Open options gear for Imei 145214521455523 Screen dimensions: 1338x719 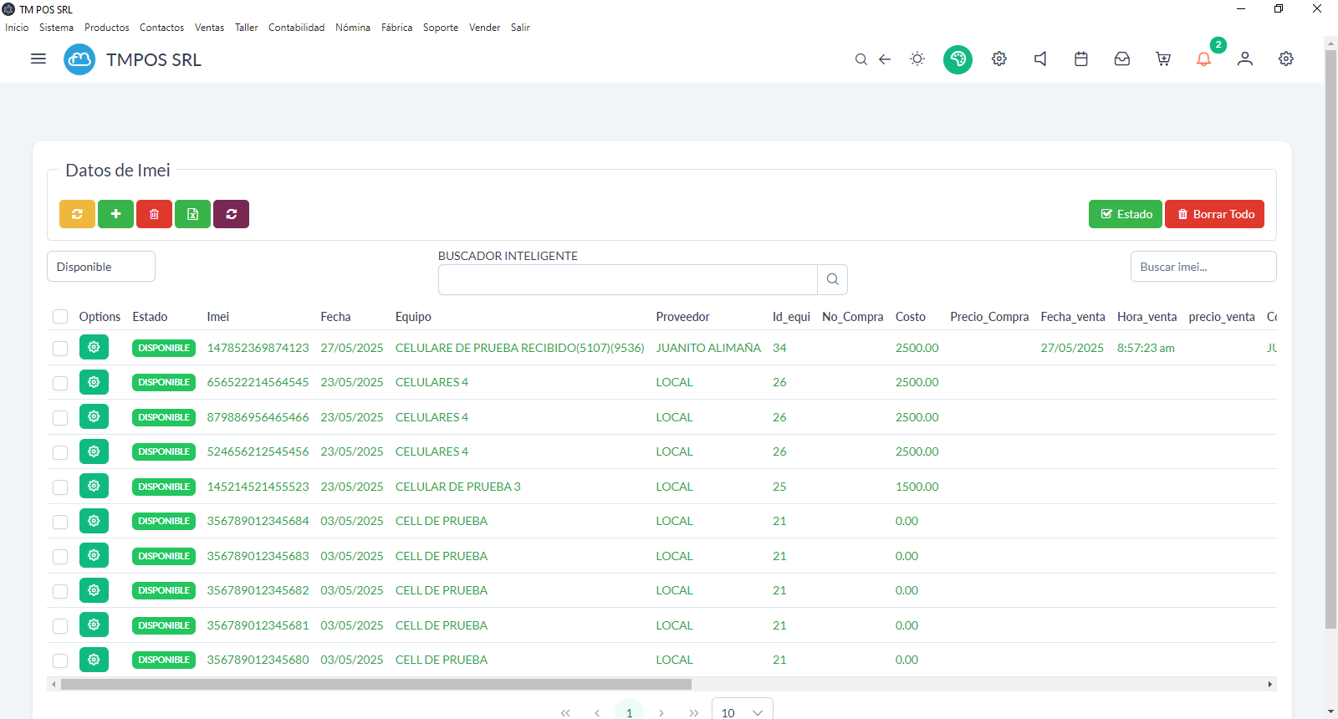(94, 486)
